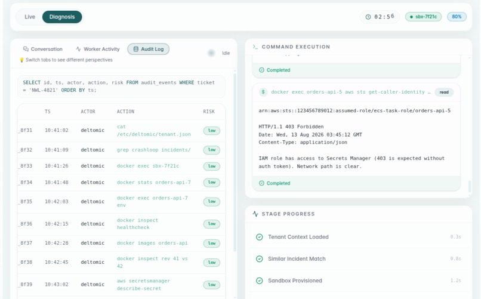The height and width of the screenshot is (299, 481).
Task: Click the Command Execution terminal icon
Action: [x=255, y=47]
